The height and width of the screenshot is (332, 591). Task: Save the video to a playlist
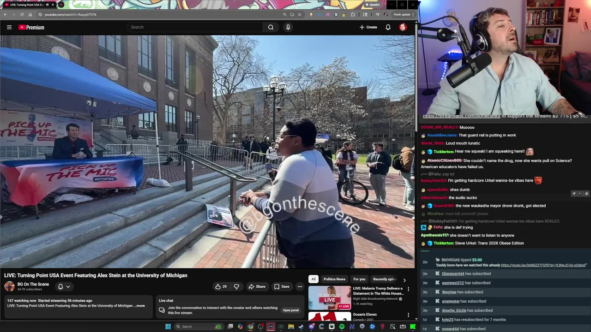[x=282, y=287]
